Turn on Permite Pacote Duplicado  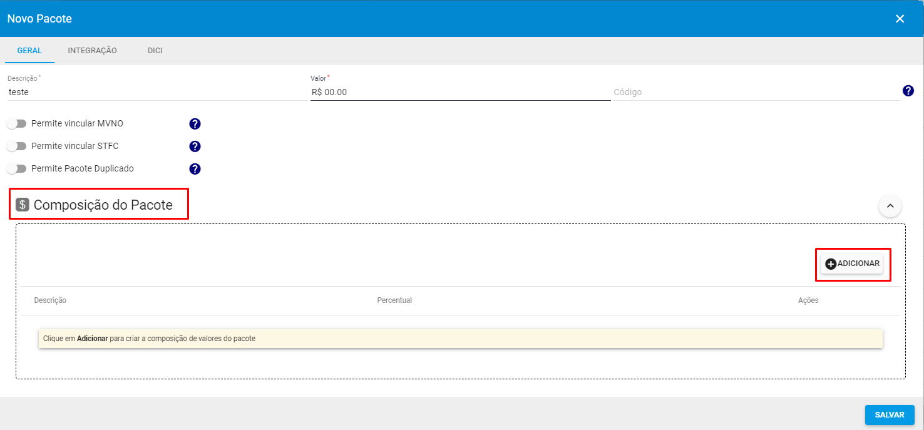(17, 169)
